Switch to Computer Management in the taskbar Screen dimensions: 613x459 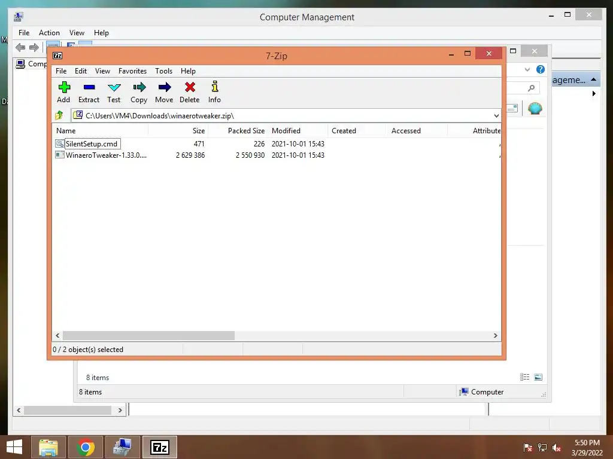(x=123, y=447)
